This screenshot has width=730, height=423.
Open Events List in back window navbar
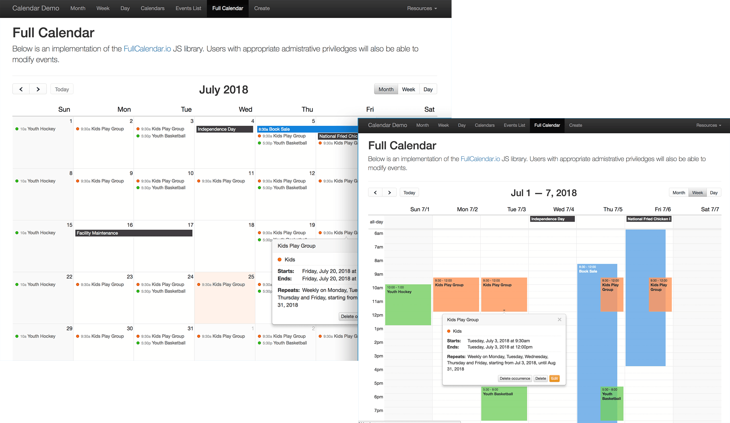pos(188,8)
